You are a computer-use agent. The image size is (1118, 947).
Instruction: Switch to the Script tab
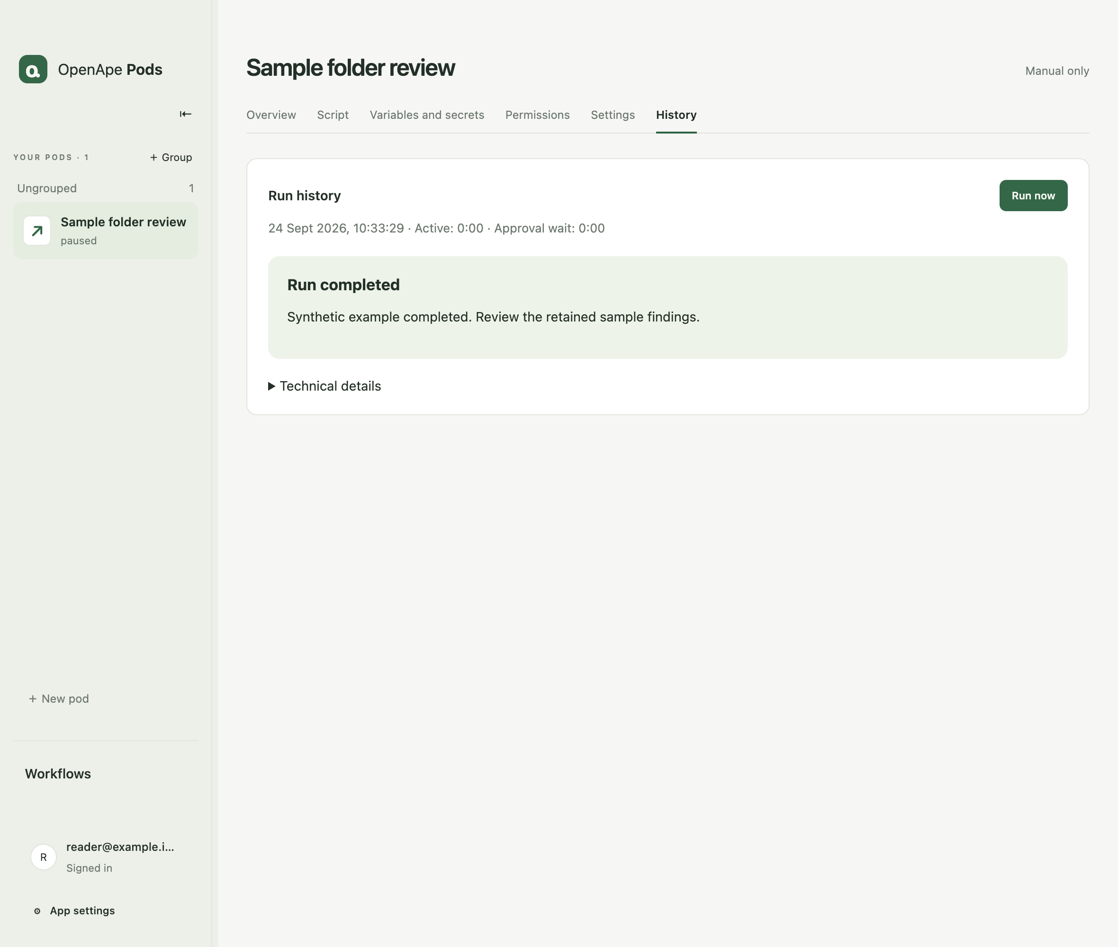click(333, 115)
